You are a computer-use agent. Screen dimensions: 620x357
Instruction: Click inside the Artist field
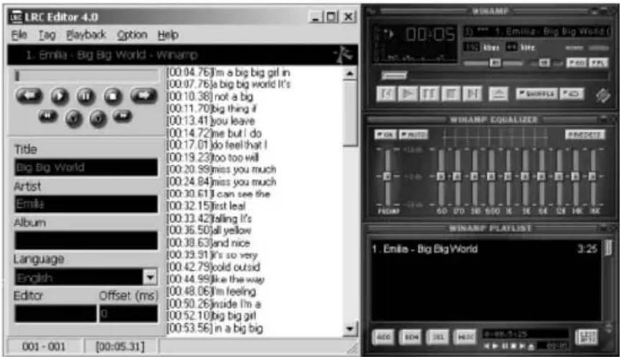pyautogui.click(x=86, y=204)
